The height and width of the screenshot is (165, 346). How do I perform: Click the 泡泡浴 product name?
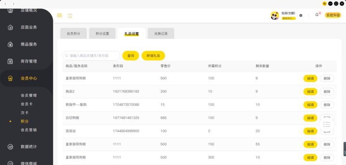tap(71, 131)
